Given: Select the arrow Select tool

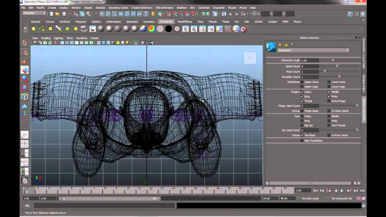Looking at the screenshot, I should tap(25, 43).
